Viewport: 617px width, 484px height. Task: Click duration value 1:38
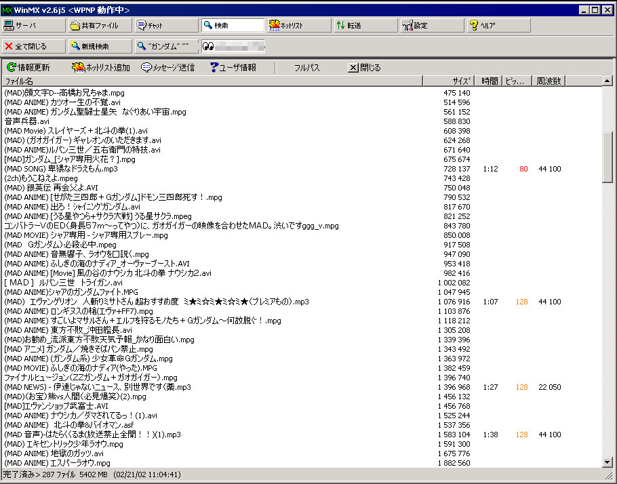click(x=490, y=435)
